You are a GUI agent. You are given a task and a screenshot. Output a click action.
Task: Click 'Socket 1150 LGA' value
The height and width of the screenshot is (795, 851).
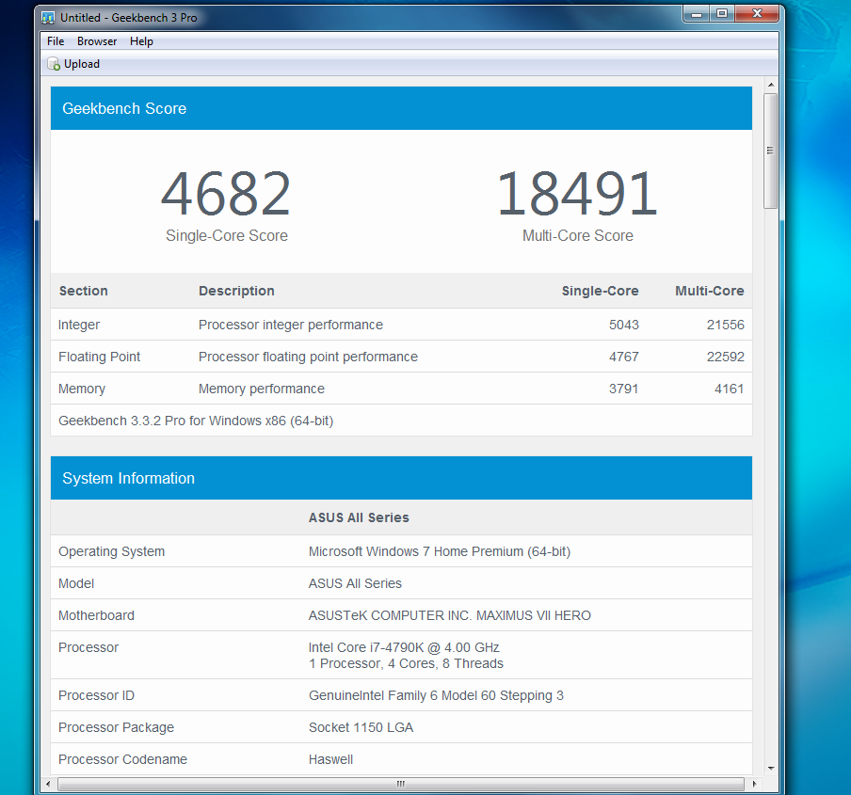[361, 728]
